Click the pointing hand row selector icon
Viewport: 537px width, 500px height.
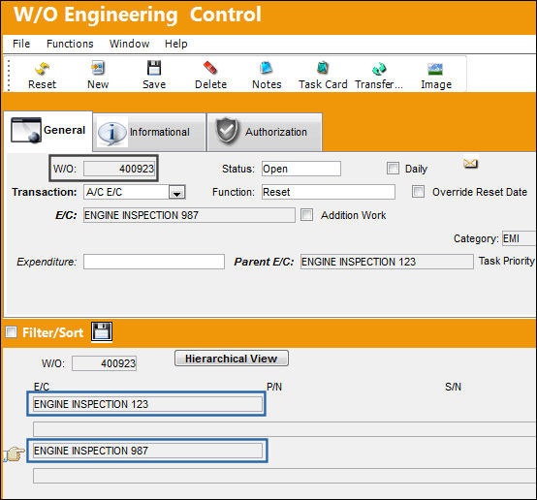pyautogui.click(x=14, y=453)
